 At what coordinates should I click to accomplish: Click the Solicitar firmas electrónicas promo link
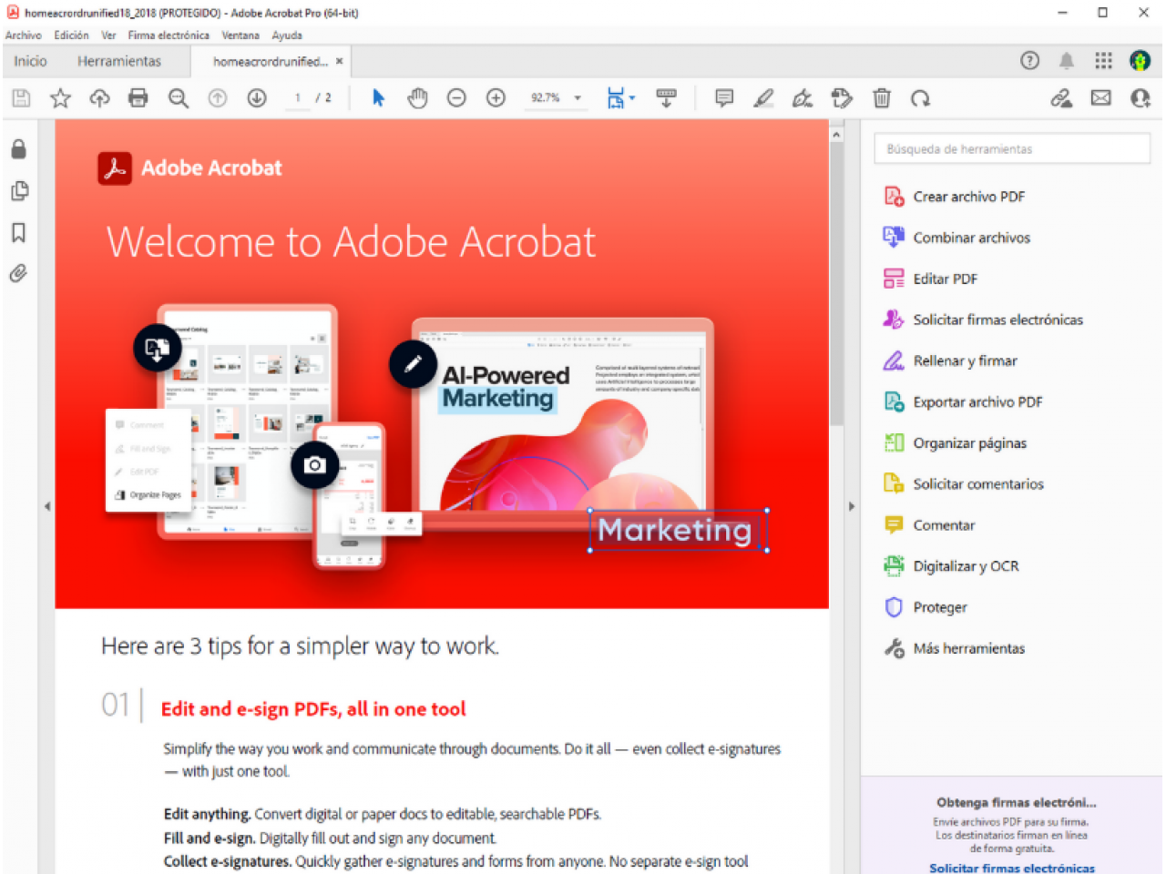(x=1012, y=869)
